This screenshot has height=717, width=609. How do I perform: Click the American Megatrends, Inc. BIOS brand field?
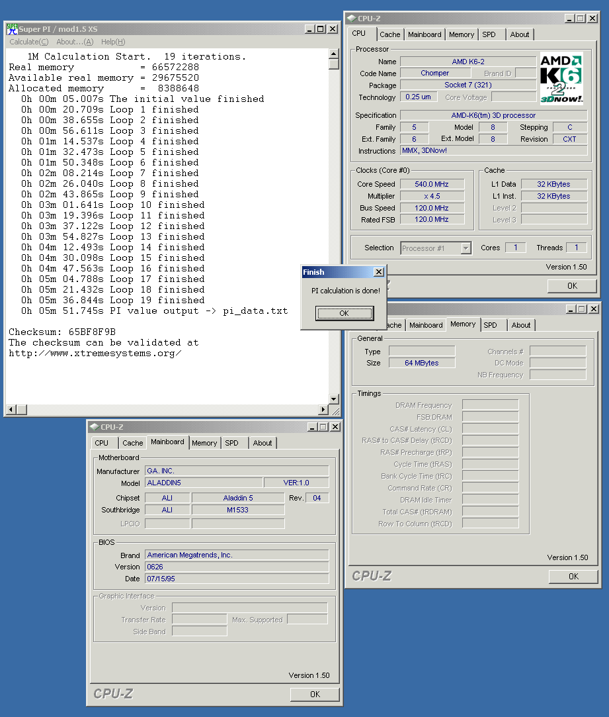coord(237,555)
